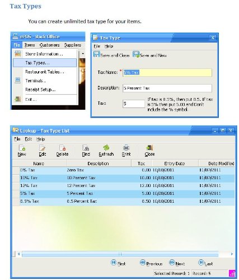Viewport: 239px width, 280px height.
Task: Click scrollbar left arrow in Tax Type List
Action: 18,254
